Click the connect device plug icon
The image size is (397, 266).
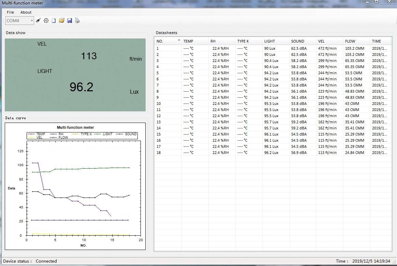(x=38, y=21)
